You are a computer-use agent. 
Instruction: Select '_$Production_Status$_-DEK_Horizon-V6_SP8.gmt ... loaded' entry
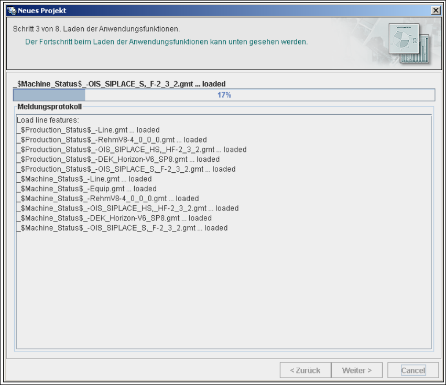118,159
